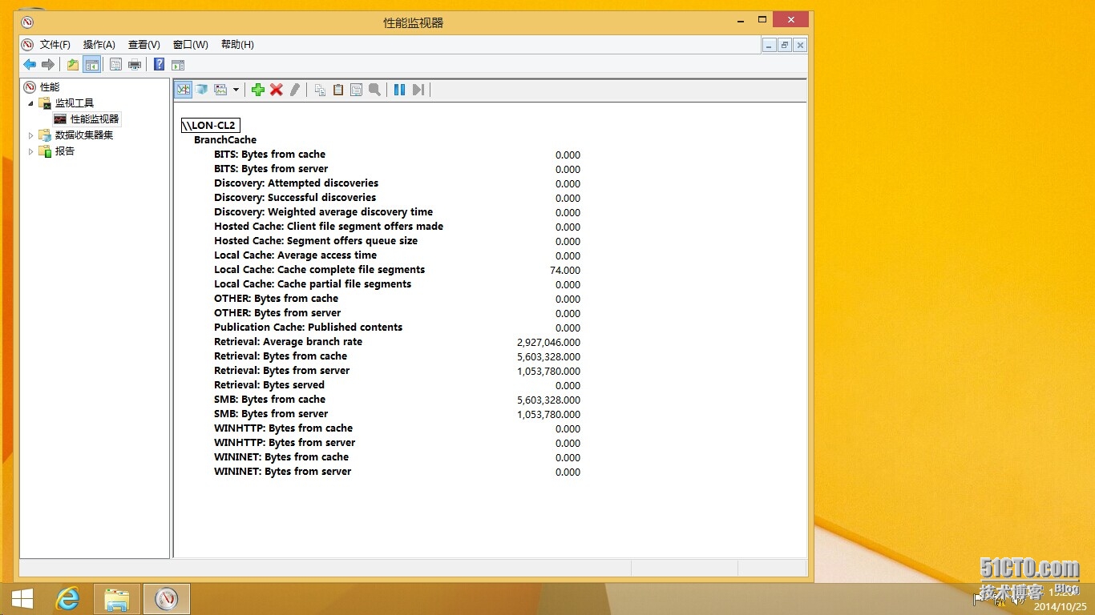Click the \\LON-CL2 computer label
The height and width of the screenshot is (615, 1095).
(211, 125)
